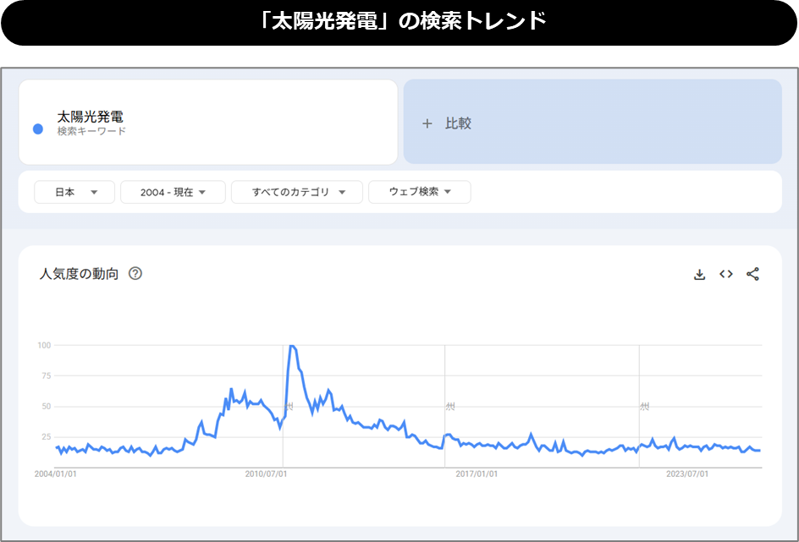Click the share icon on the chart
Screen dimensions: 799x542
coord(752,274)
